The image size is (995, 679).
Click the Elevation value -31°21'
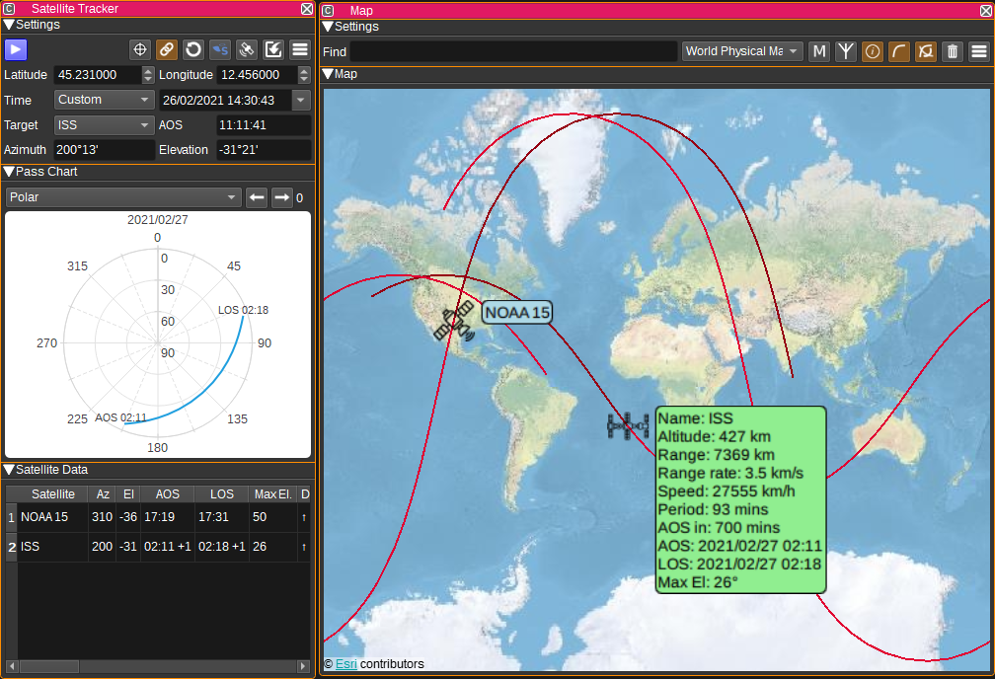(264, 150)
